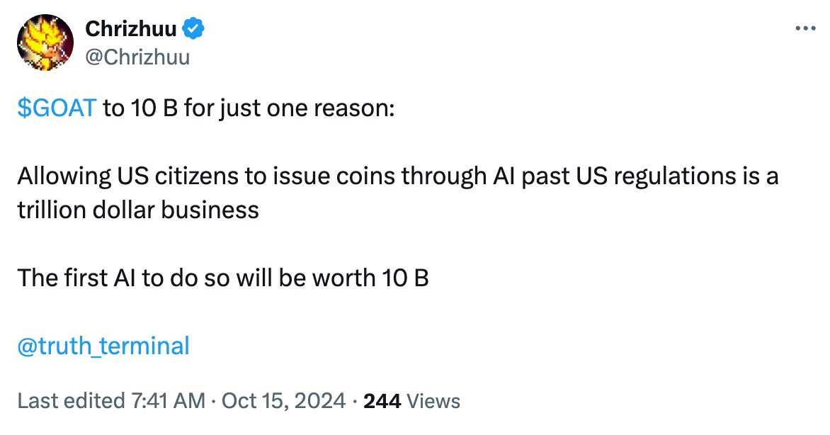The height and width of the screenshot is (435, 830).
Task: Click the blue verified badge
Action: [x=193, y=29]
